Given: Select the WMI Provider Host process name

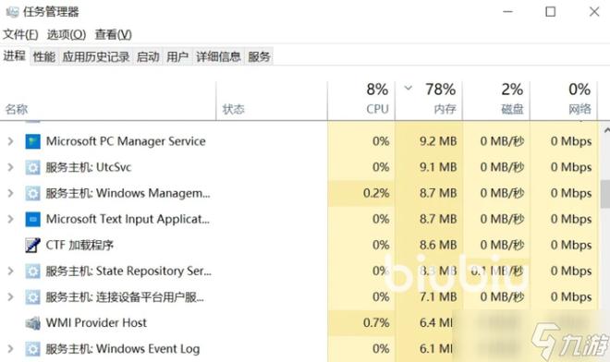Looking at the screenshot, I should pos(96,323).
